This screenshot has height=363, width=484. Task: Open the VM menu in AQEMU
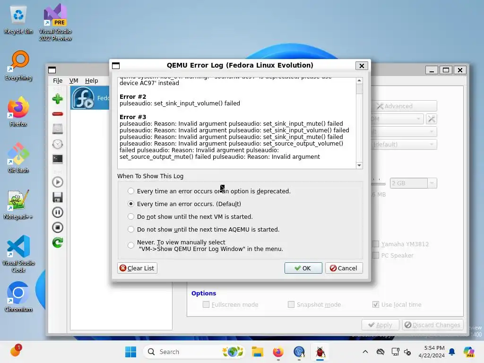tap(73, 80)
